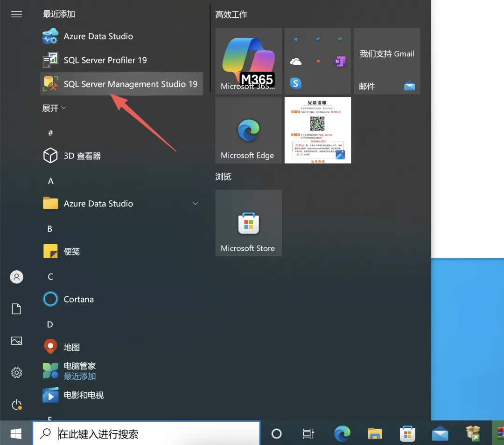Click the Cortana circle on taskbar

click(x=276, y=434)
